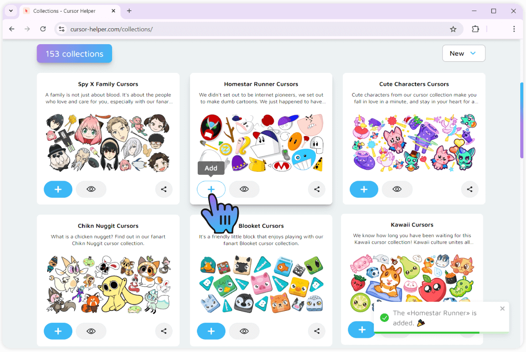
Task: Add the Cute Characters cursor collection
Action: coord(364,189)
